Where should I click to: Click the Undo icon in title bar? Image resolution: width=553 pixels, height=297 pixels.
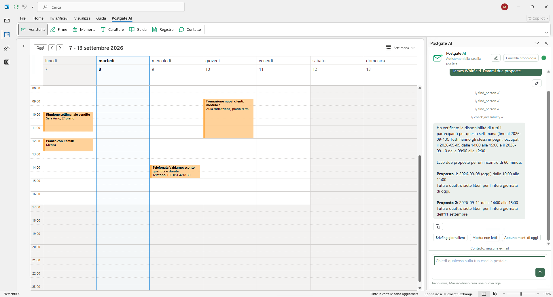point(24,7)
